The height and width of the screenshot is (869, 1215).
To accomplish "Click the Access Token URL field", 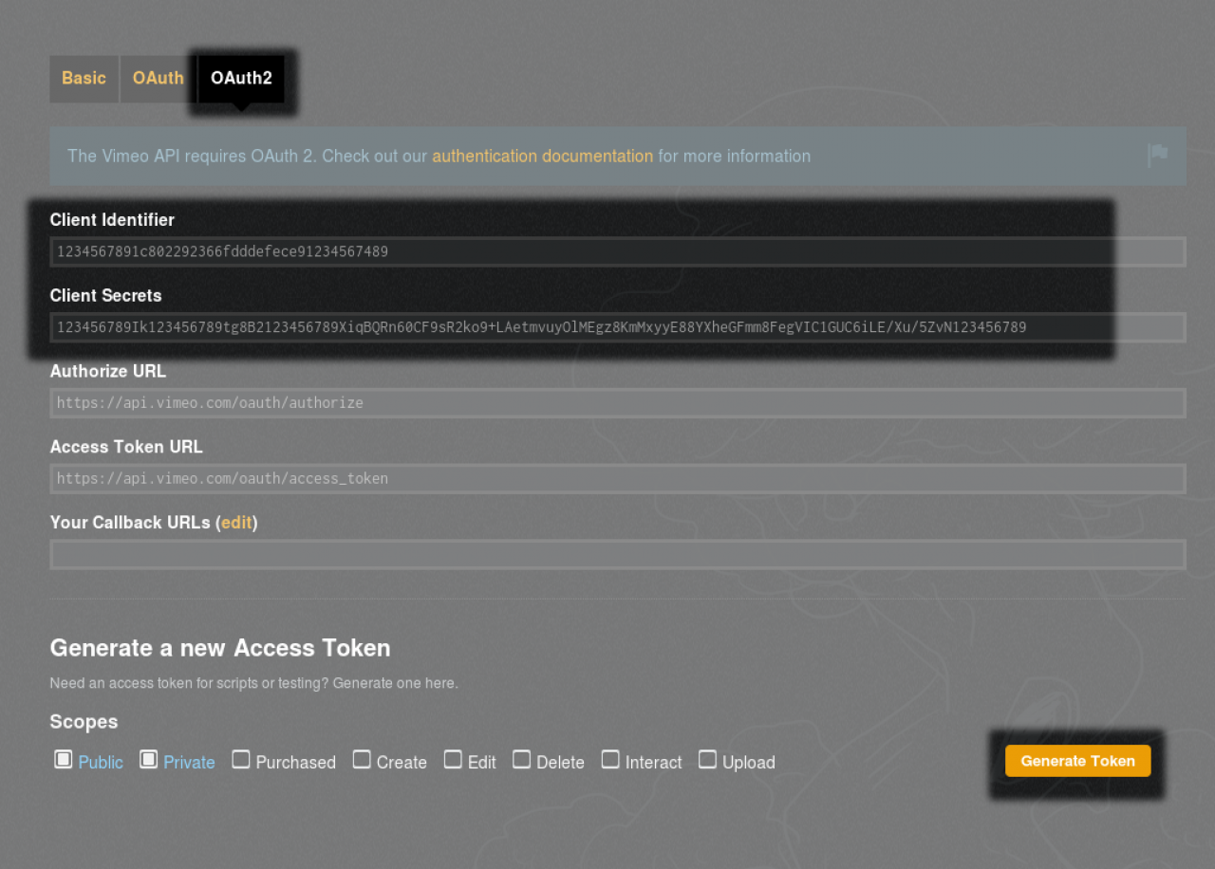I will click(618, 478).
